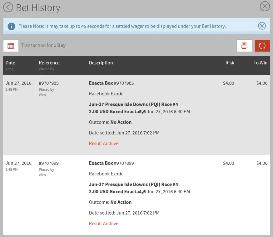Click the Risk column header
This screenshot has height=237, width=273.
(230, 63)
